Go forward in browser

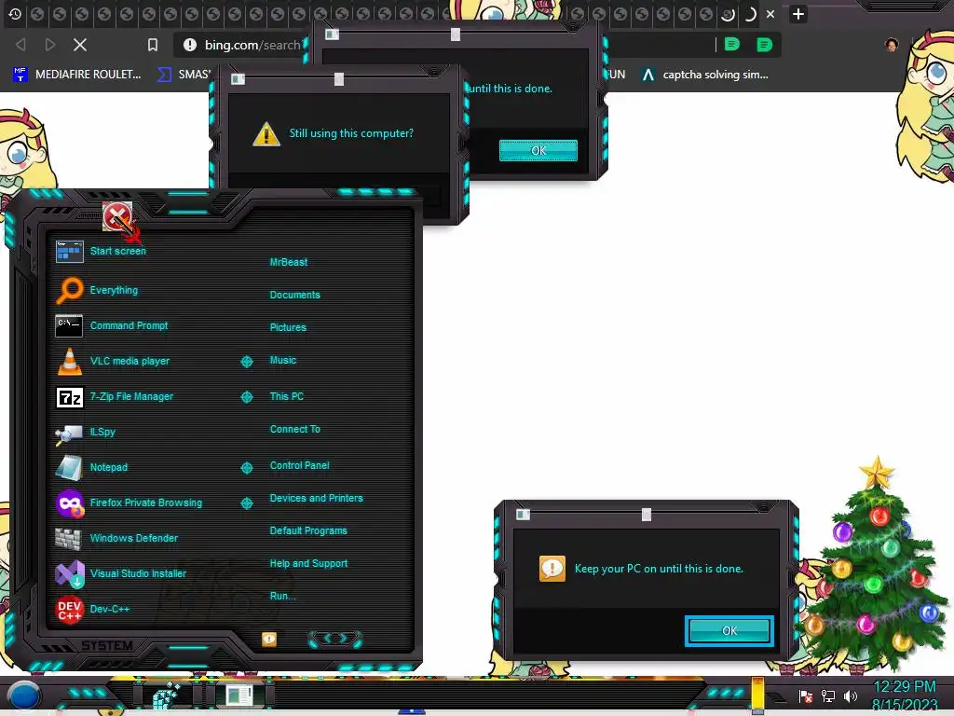point(50,45)
